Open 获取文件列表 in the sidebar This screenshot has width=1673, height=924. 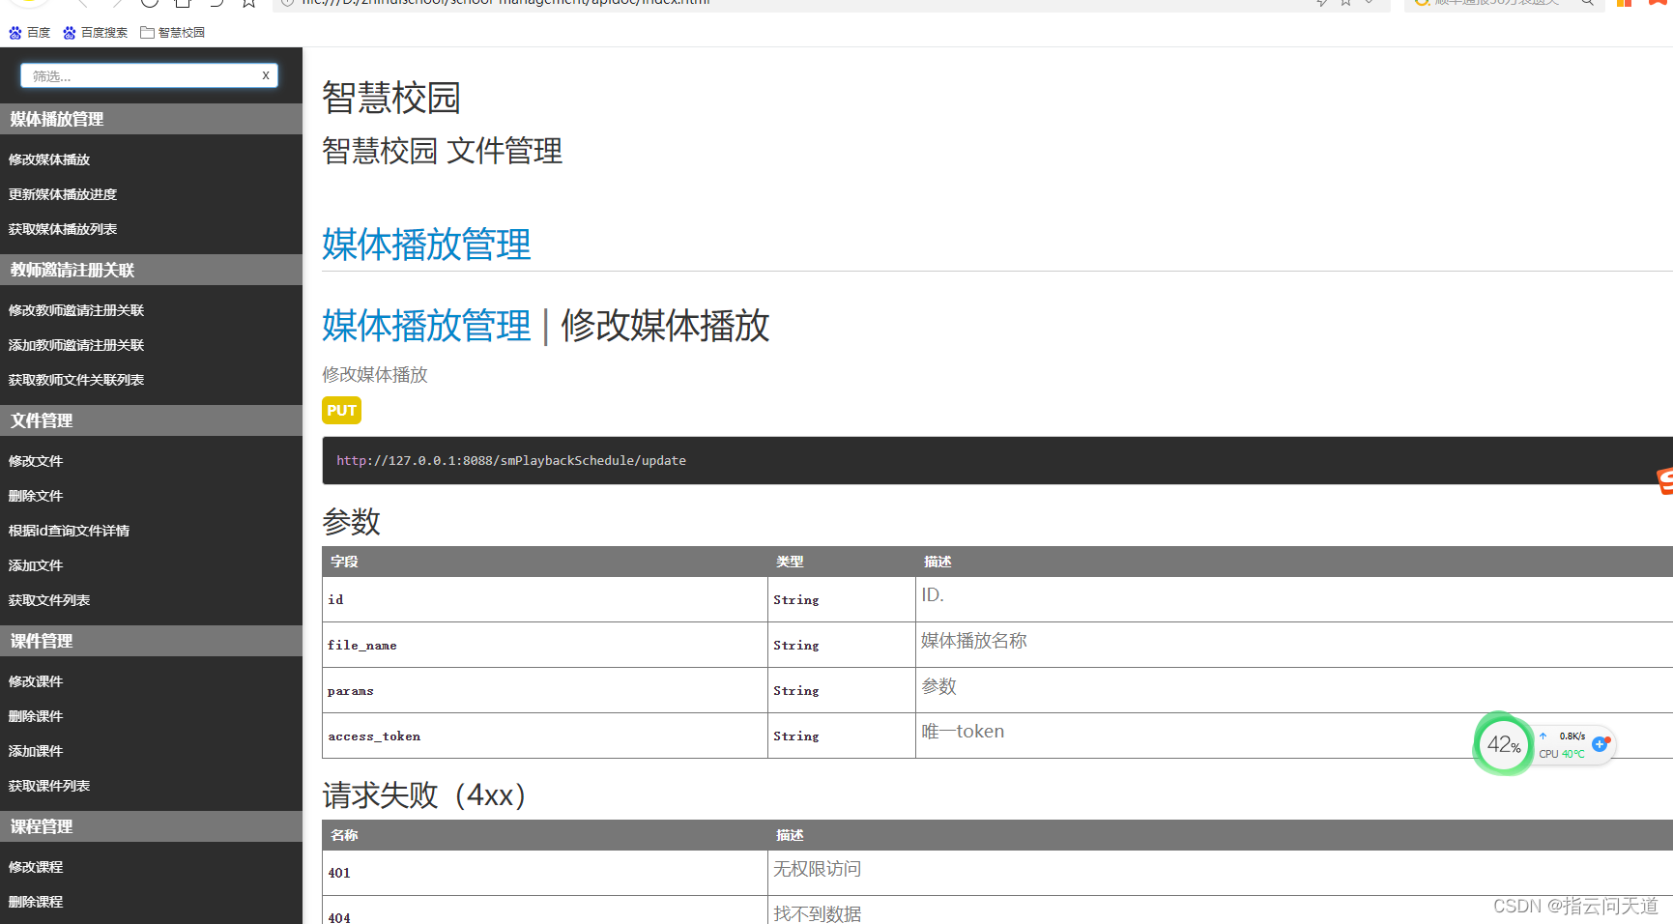(48, 599)
